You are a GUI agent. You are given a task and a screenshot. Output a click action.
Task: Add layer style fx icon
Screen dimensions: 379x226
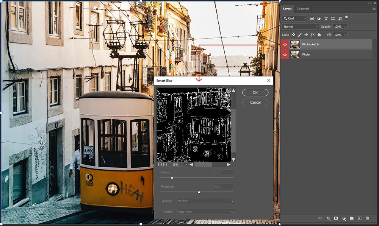coord(328,218)
